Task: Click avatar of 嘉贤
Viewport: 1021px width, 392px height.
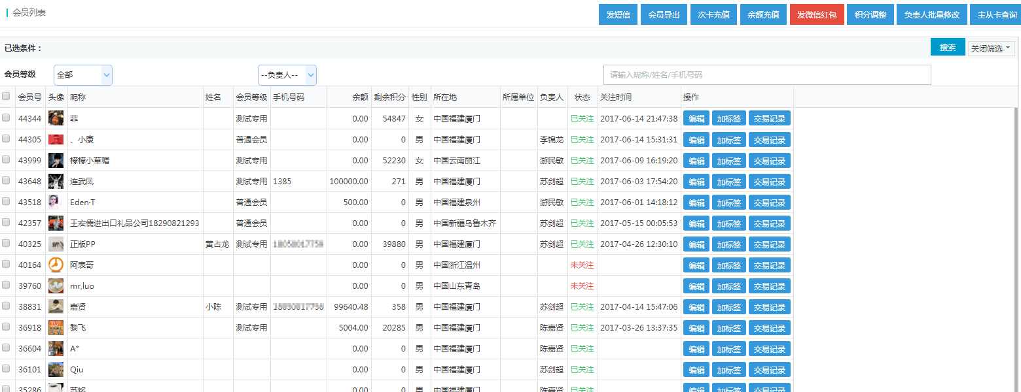Action: point(56,306)
